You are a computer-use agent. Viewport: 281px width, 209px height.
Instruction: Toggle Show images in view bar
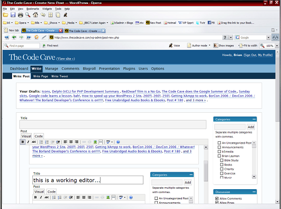pos(224,45)
